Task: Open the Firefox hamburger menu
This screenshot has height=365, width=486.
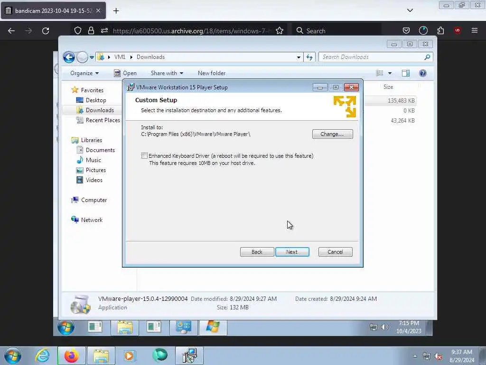Action: [475, 30]
